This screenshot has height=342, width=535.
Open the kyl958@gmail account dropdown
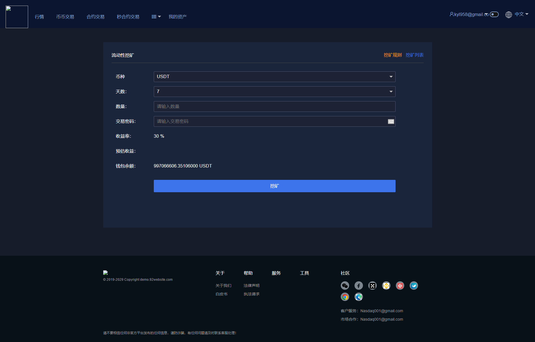pos(469,14)
